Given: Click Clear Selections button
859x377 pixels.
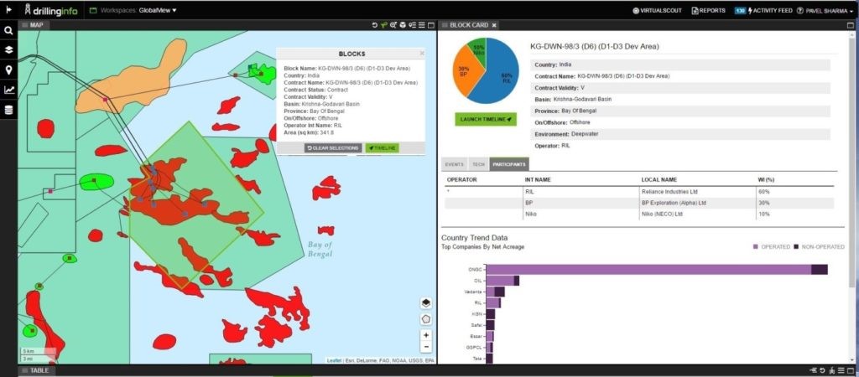Looking at the screenshot, I should click(x=333, y=148).
